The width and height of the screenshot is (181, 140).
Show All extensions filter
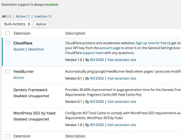point(4,16)
